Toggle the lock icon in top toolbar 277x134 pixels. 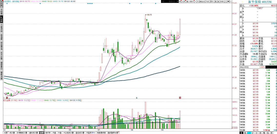(226, 2)
